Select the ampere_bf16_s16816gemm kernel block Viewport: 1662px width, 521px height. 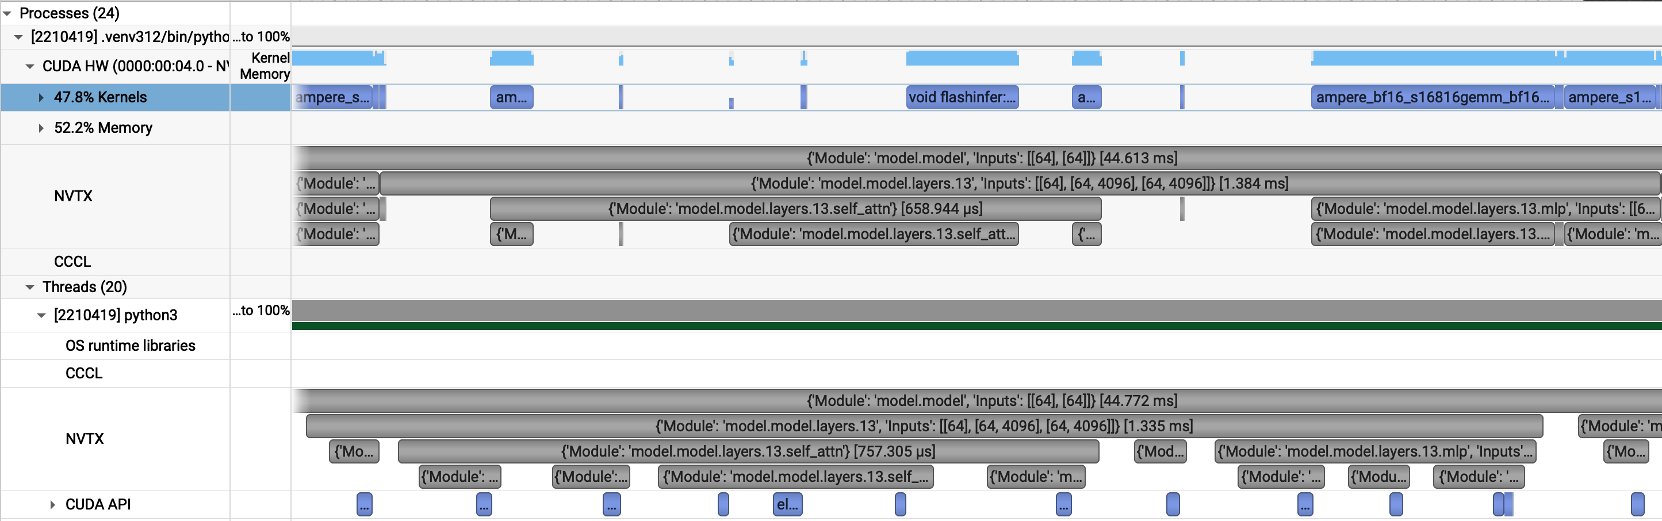(x=1433, y=97)
